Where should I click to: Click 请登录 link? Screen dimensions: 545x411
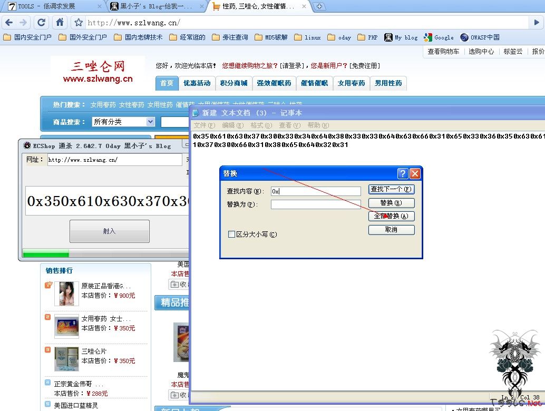point(292,66)
